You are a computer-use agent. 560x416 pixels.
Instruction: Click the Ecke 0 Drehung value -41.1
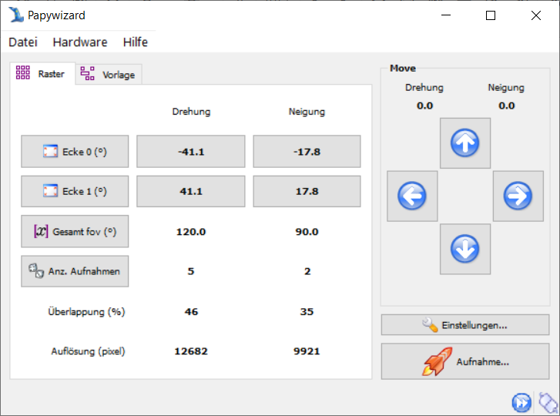(x=191, y=152)
